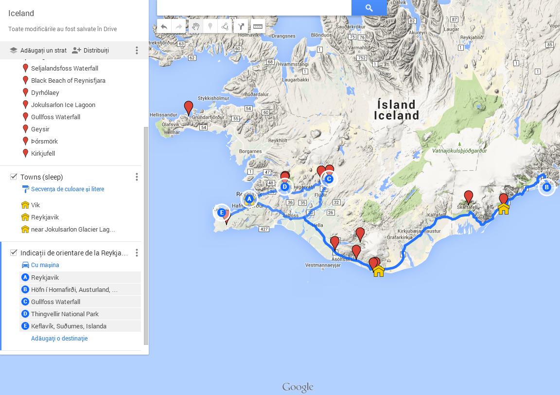This screenshot has height=395, width=560.
Task: Click the Vatnajökulsþjóðgarður park label
Action: pos(460,150)
